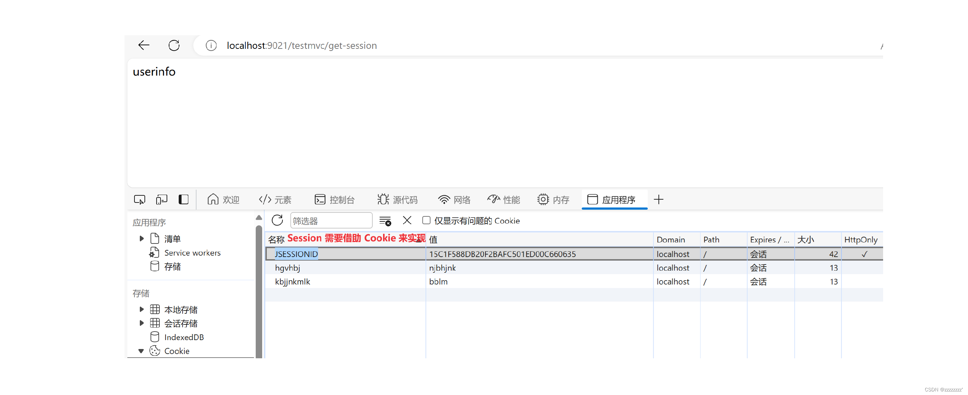The image size is (968, 395).
Task: Open 清单 in the sidebar
Action: click(172, 239)
